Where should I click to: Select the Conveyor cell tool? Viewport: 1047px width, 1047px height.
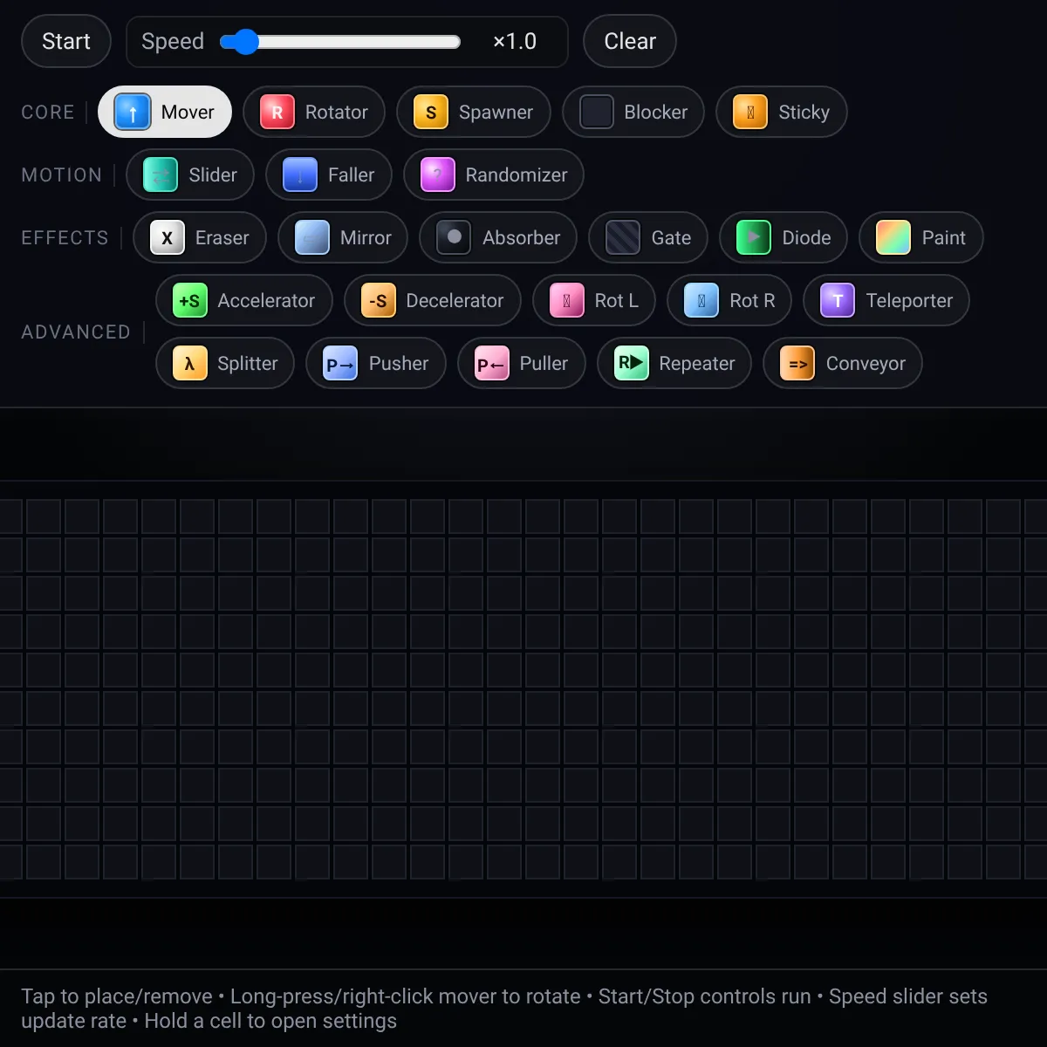pos(843,363)
